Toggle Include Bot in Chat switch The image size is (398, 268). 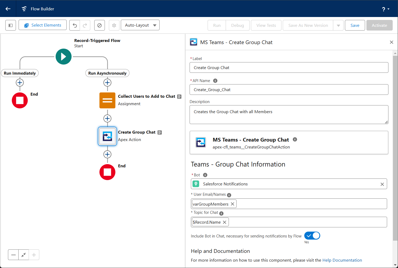pos(312,236)
